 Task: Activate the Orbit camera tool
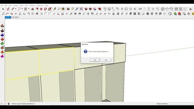68,9
